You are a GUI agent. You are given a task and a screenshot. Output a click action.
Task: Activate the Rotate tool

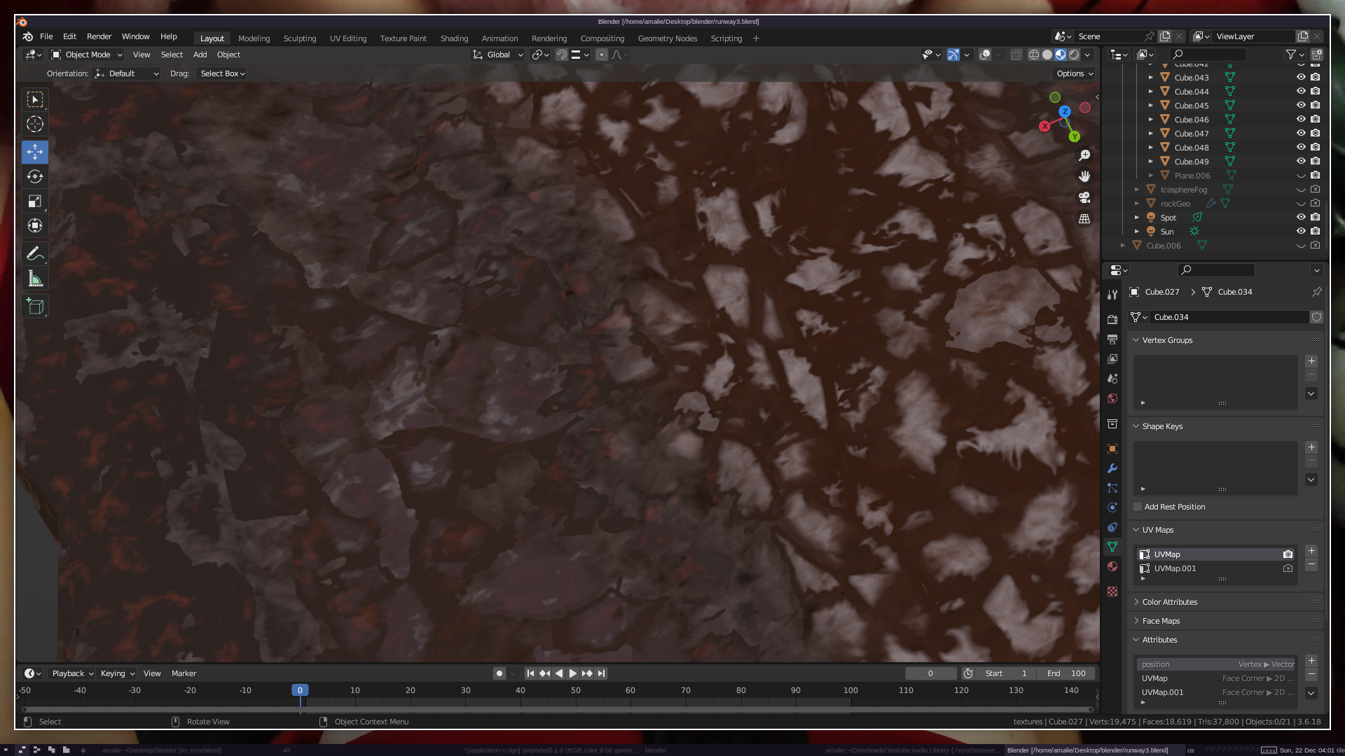pyautogui.click(x=35, y=176)
